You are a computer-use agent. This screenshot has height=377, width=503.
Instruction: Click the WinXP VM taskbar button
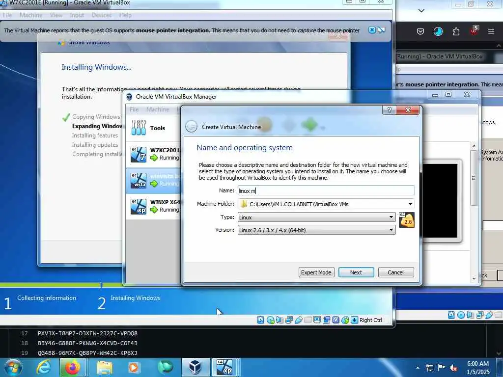224,367
